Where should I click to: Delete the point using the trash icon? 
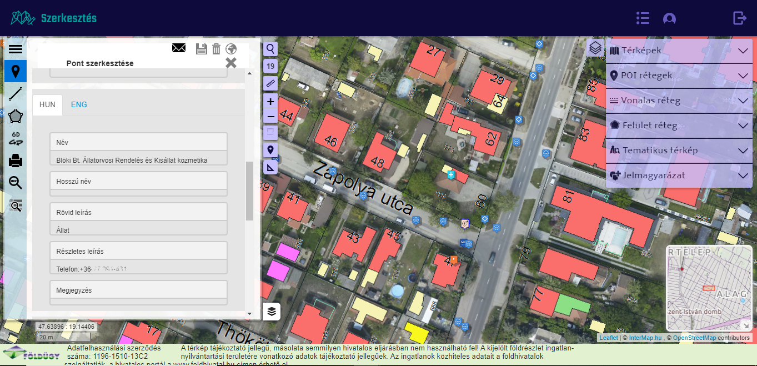point(217,49)
